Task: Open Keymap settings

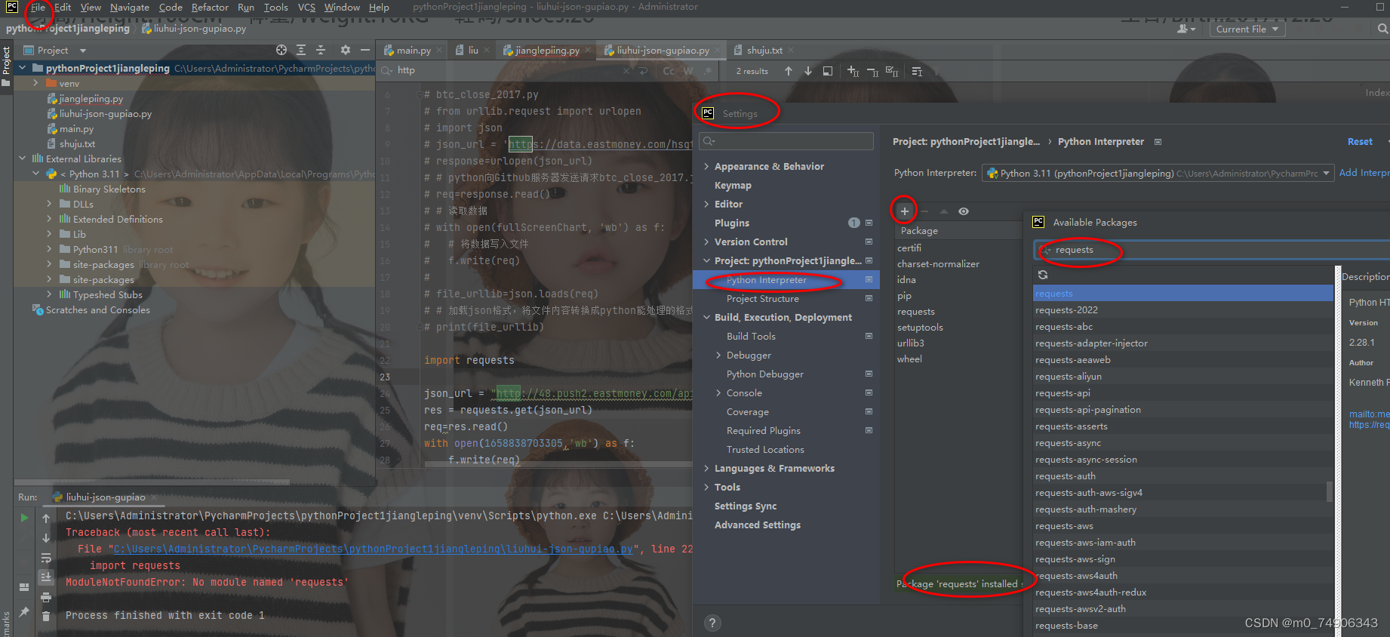Action: pyautogui.click(x=733, y=185)
